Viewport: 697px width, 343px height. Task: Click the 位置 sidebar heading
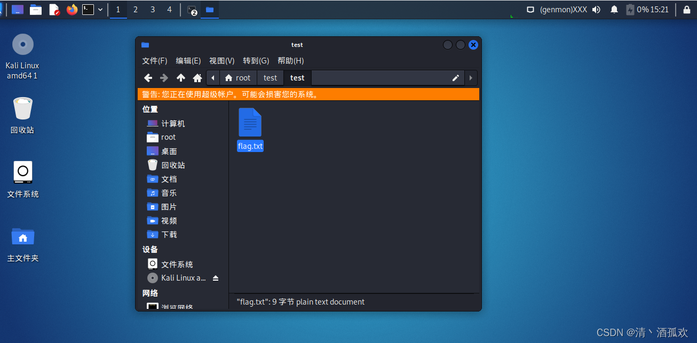(x=150, y=109)
